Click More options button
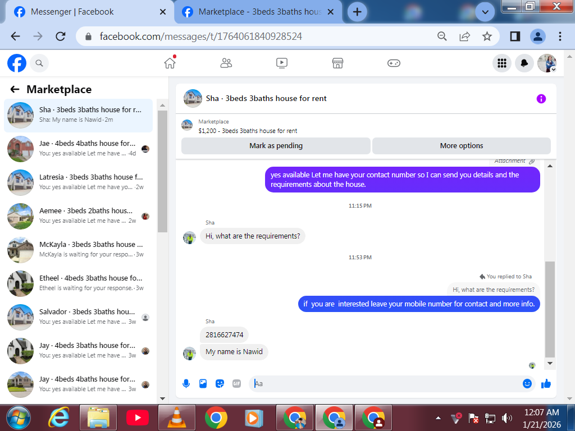Image resolution: width=575 pixels, height=431 pixels. pyautogui.click(x=462, y=146)
